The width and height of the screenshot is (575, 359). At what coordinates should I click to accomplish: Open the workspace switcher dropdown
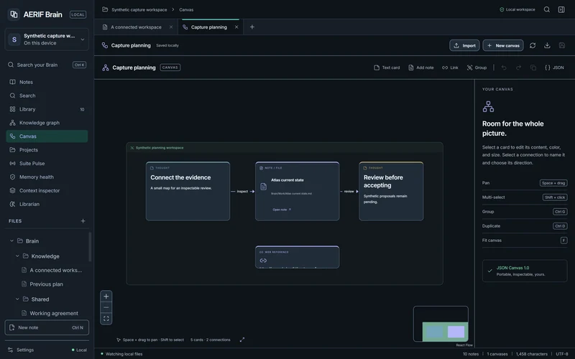pos(47,39)
